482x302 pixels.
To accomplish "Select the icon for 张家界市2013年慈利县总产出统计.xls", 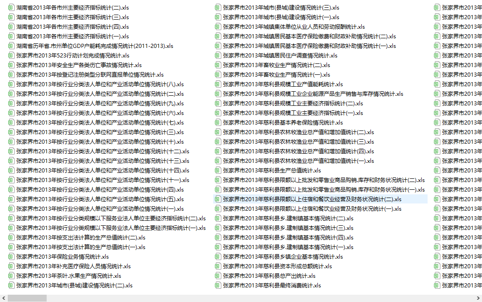I will coord(218,276).
